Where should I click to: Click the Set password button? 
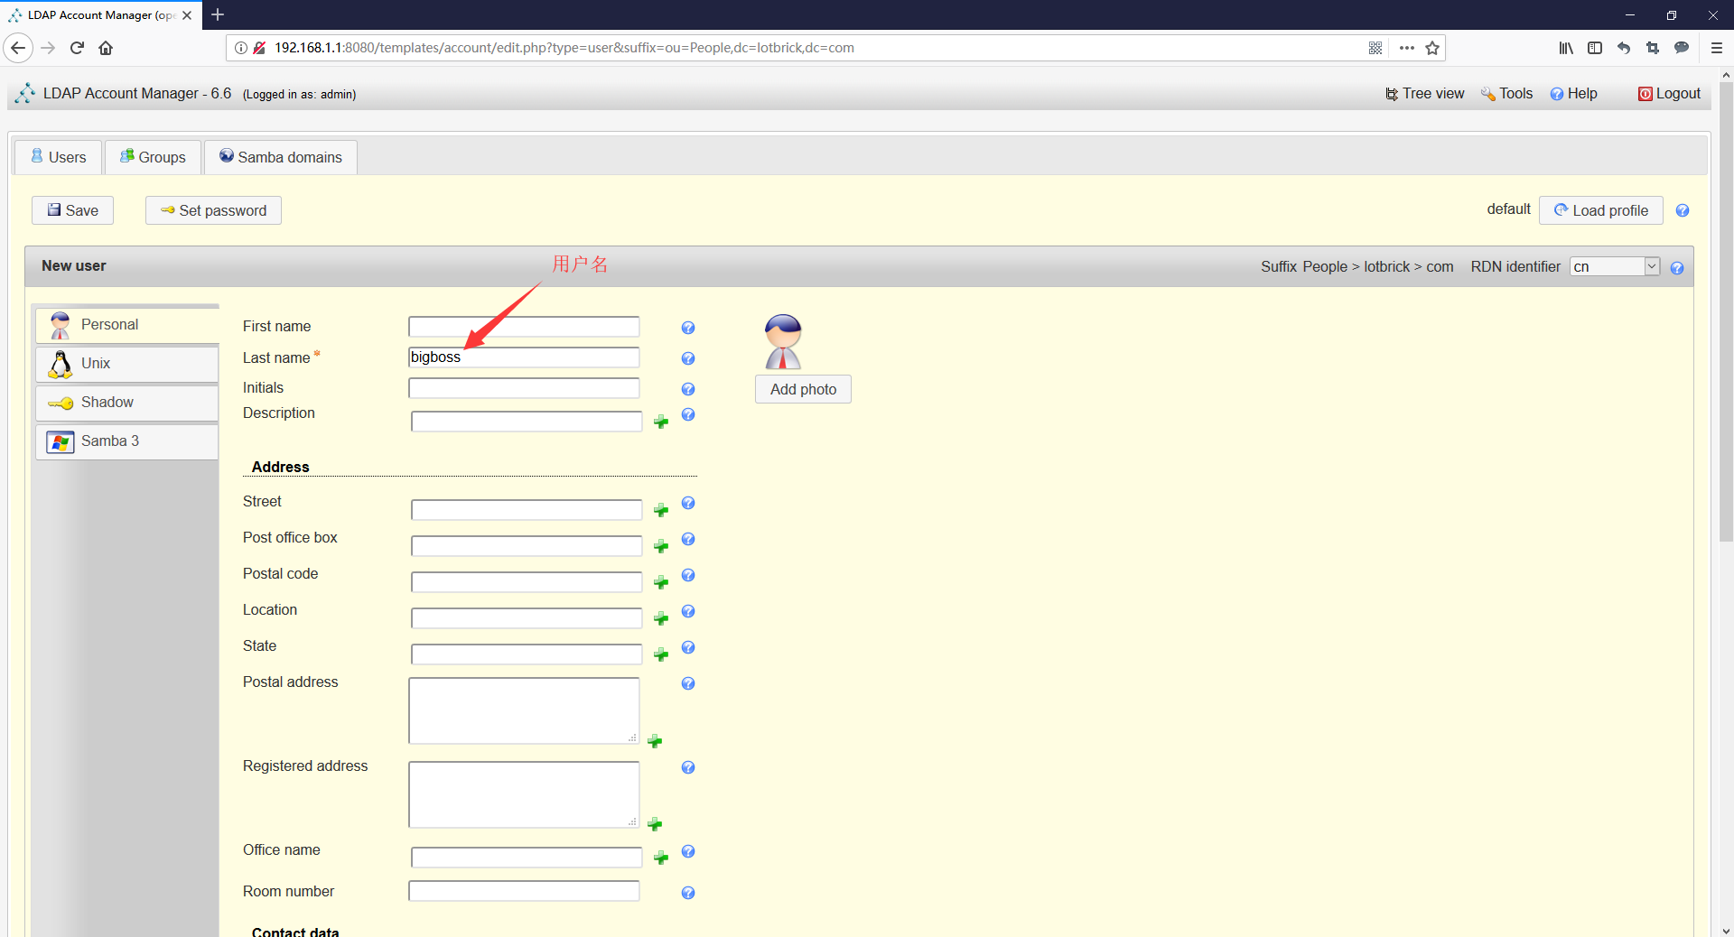214,210
